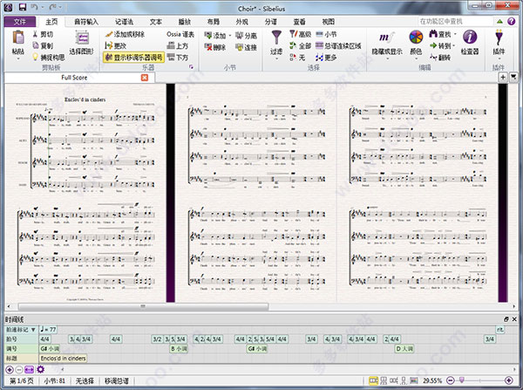Open the tab list dropdown beside plus
The image size is (523, 390).
[x=513, y=78]
